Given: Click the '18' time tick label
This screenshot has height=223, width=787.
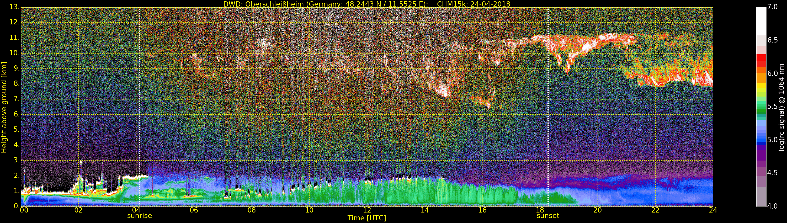Looking at the screenshot, I should coord(540,210).
